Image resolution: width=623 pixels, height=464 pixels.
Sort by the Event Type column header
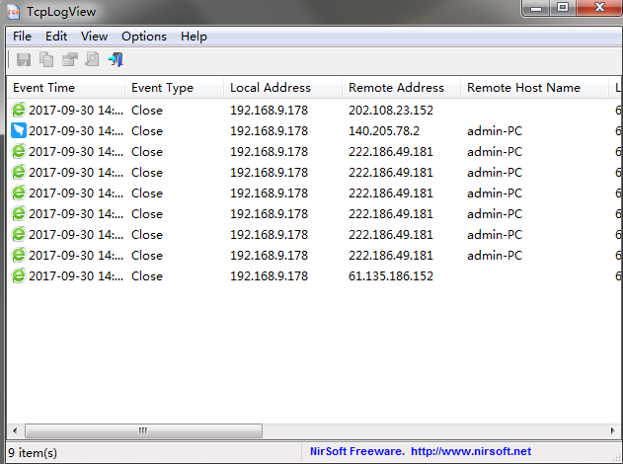[175, 88]
